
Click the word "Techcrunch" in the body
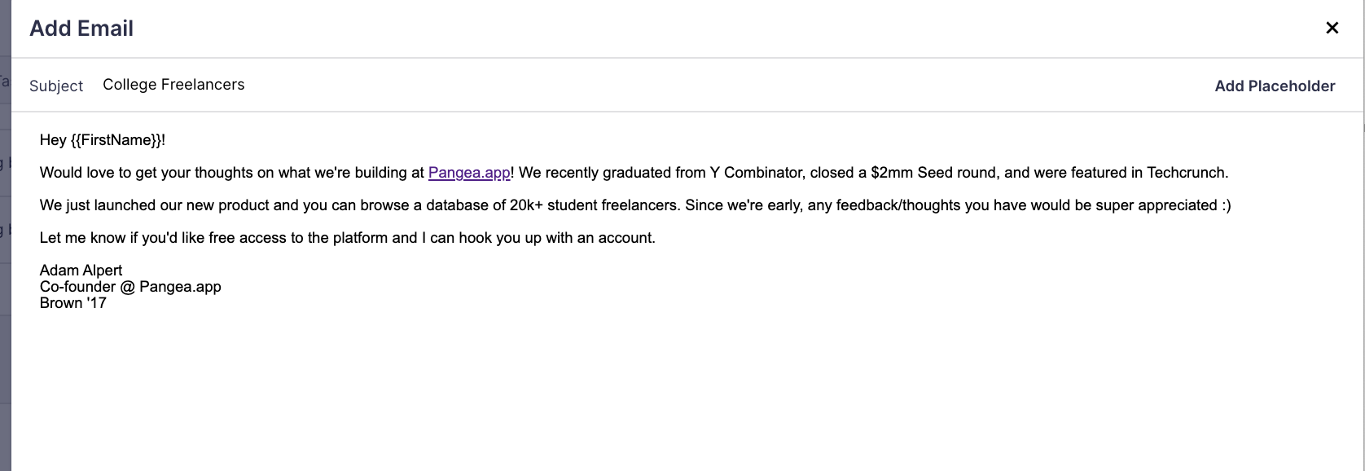[x=1185, y=173]
